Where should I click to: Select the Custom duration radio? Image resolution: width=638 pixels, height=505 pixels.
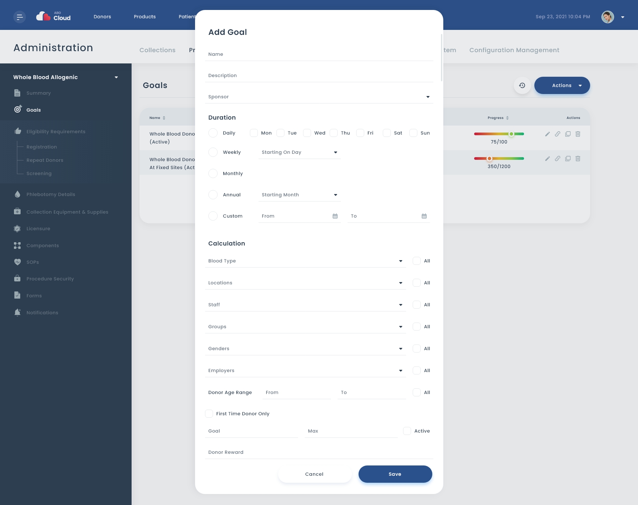pyautogui.click(x=213, y=216)
